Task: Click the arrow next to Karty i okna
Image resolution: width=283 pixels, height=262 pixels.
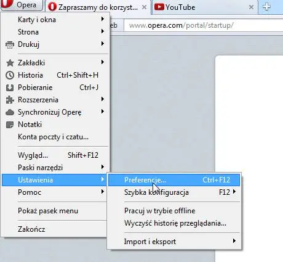Action: click(x=103, y=19)
